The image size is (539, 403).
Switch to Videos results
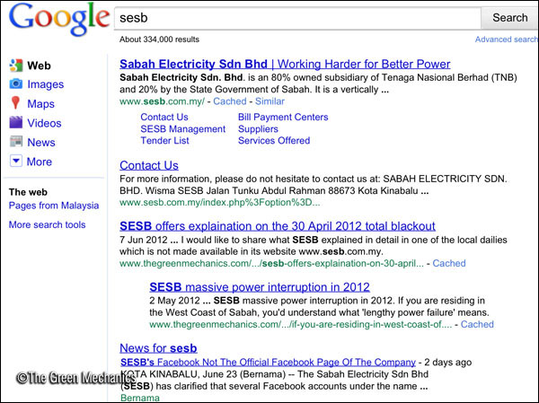[x=44, y=123]
